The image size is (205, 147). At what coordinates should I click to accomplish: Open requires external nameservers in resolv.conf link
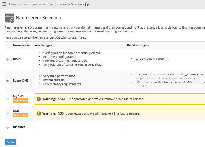click(x=167, y=78)
